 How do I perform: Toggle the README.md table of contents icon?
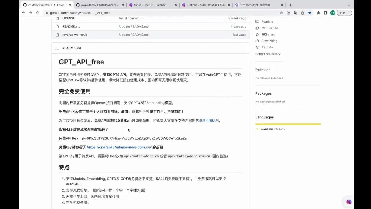(57, 48)
